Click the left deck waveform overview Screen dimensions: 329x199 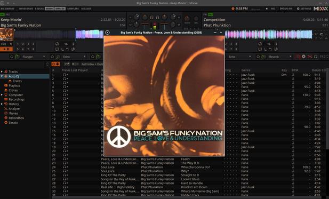(59, 34)
